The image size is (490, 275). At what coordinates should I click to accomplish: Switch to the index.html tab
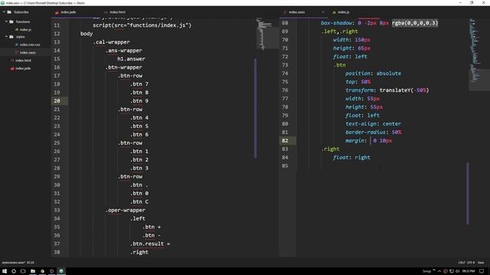pyautogui.click(x=117, y=12)
